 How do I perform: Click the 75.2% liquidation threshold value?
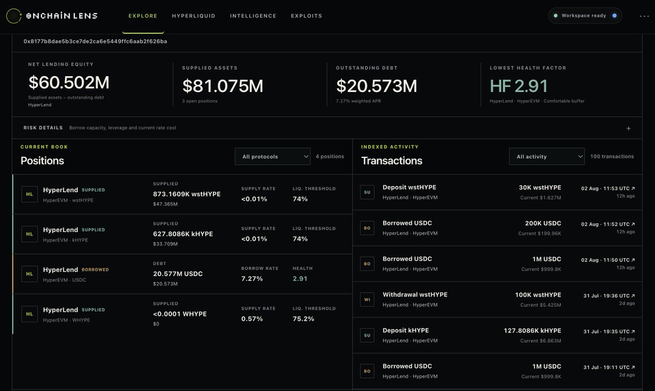[x=303, y=319]
